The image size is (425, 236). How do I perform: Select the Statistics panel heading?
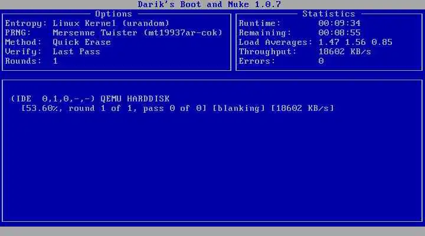click(329, 14)
